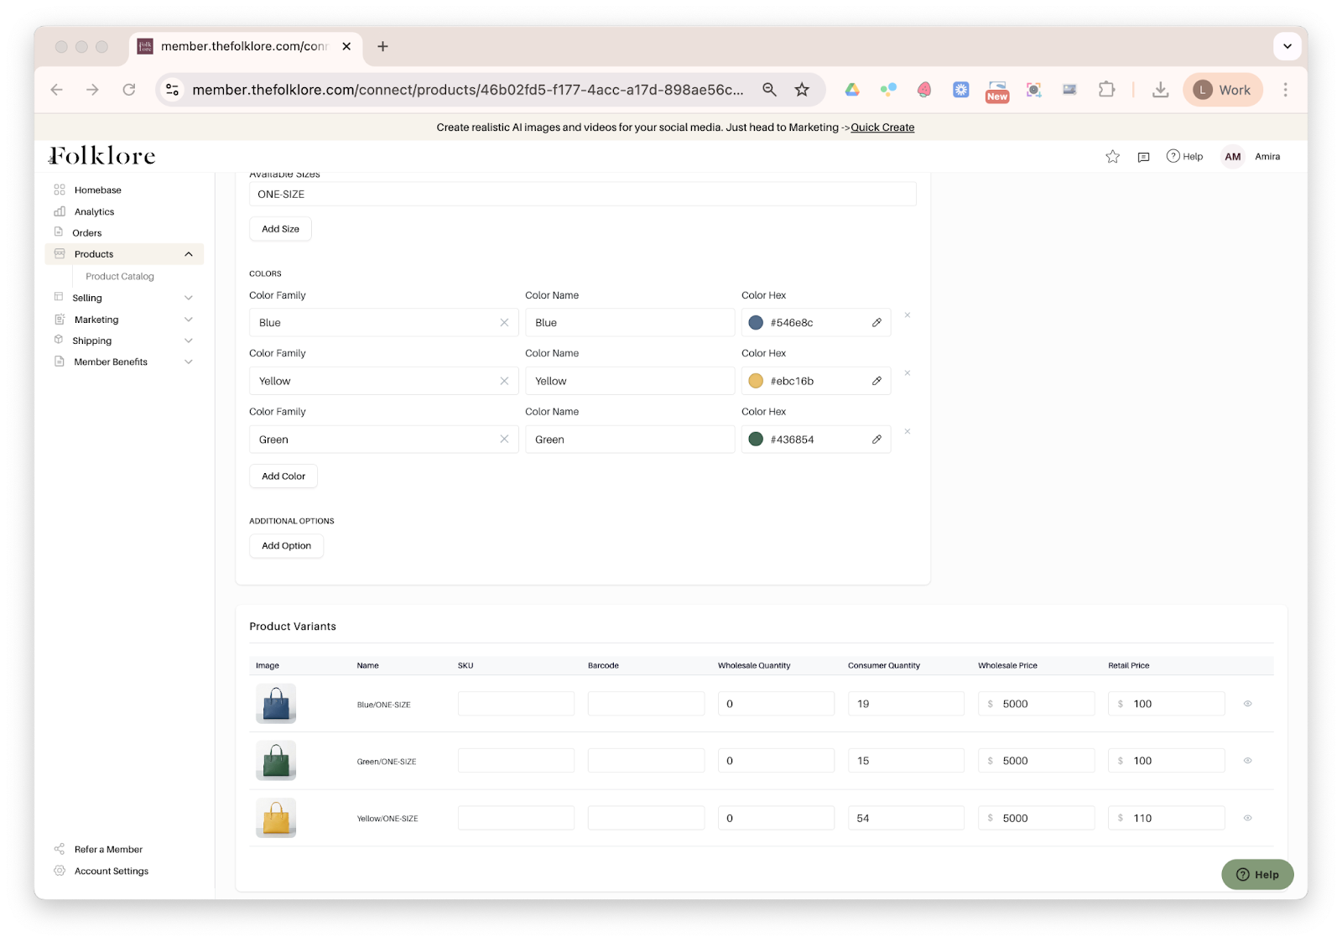Open Analytics from the sidebar
Viewport: 1342px width, 942px height.
point(94,212)
